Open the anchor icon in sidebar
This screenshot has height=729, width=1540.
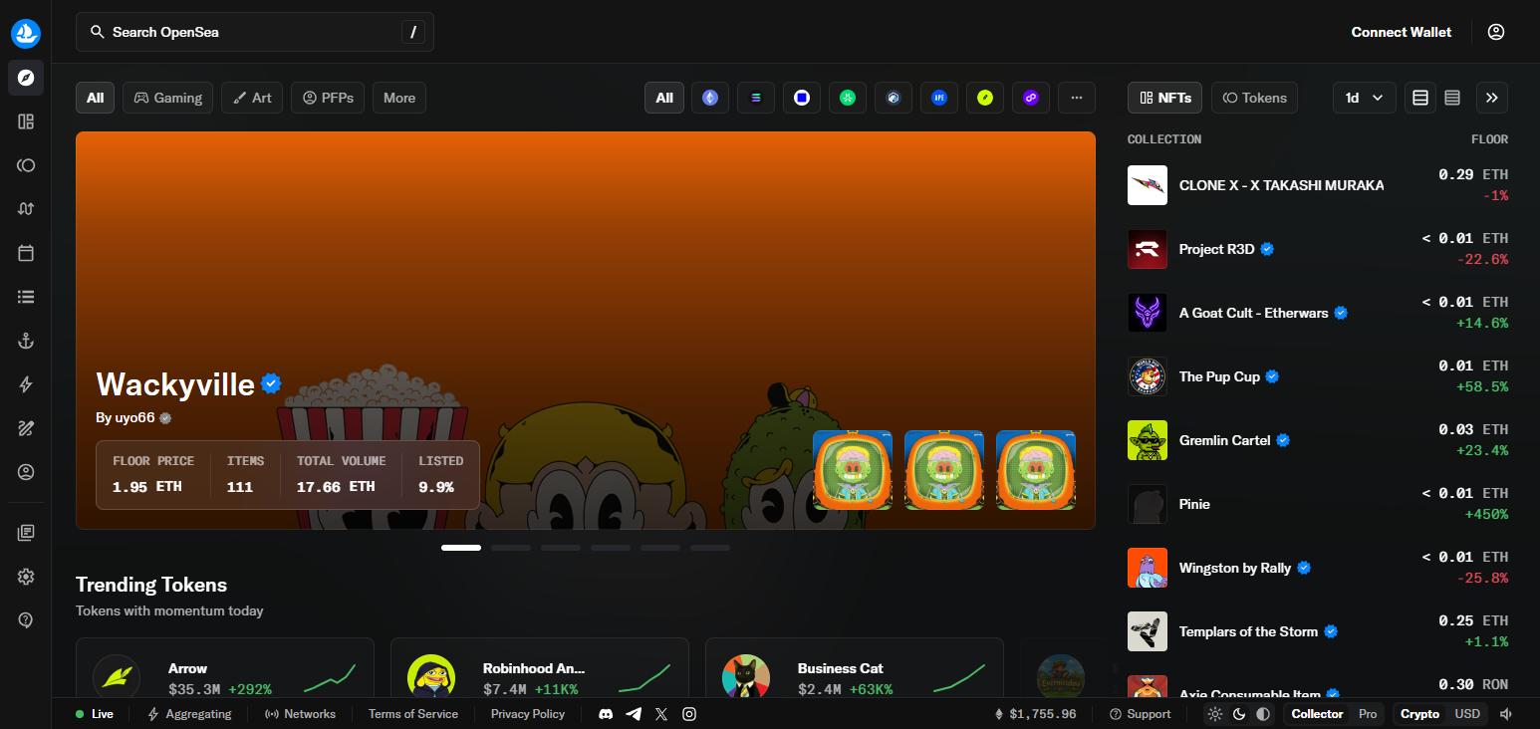(x=26, y=341)
